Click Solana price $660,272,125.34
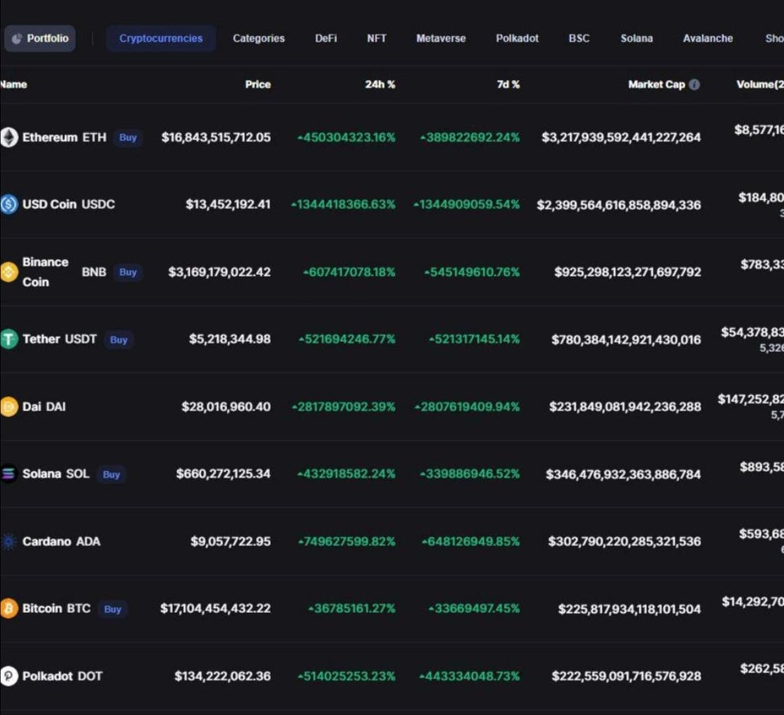 223,473
